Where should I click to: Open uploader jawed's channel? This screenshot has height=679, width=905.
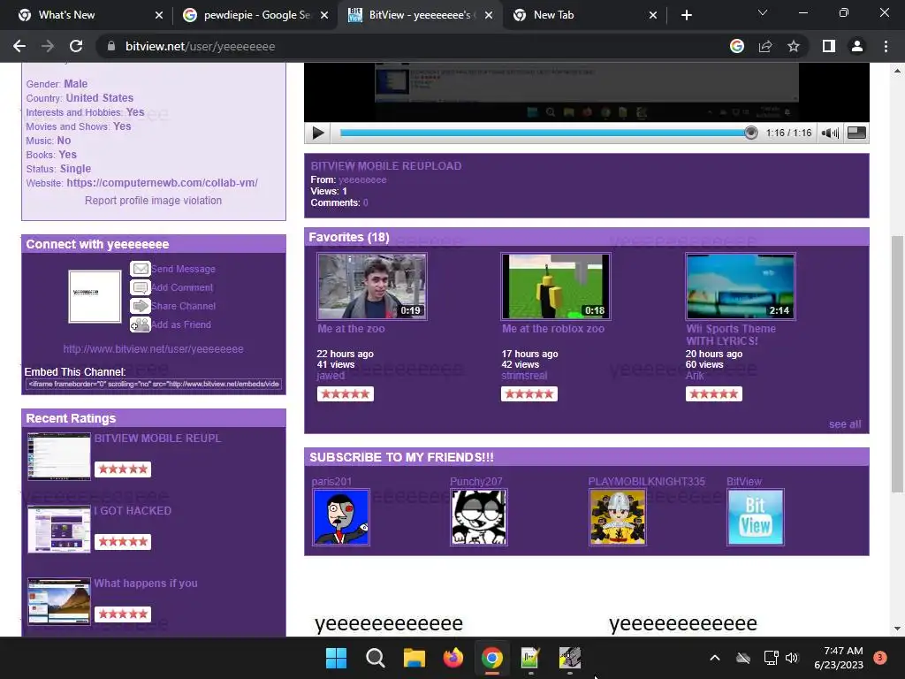pyautogui.click(x=331, y=375)
